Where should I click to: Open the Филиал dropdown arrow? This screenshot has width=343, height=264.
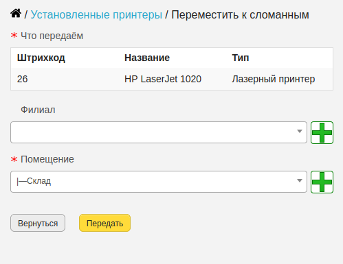pos(299,131)
